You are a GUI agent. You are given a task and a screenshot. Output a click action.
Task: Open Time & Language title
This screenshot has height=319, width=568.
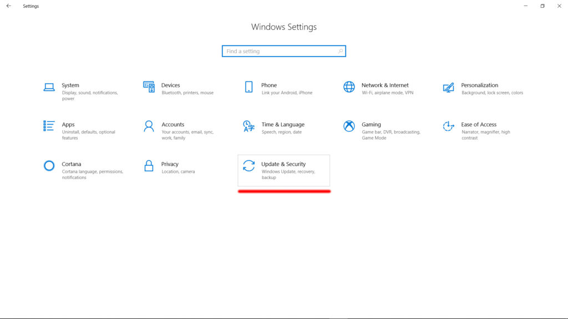pyautogui.click(x=283, y=125)
